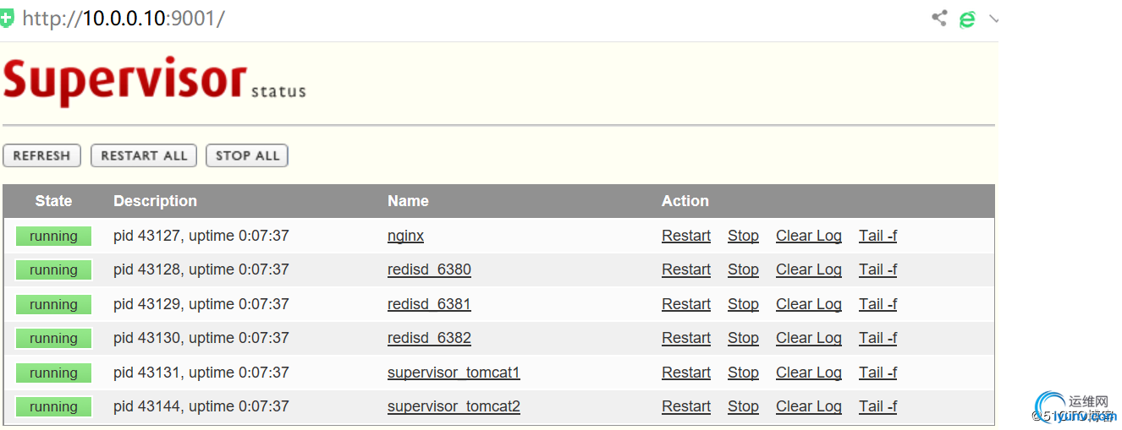Open the supervisor_tomcat1 process link

(454, 373)
